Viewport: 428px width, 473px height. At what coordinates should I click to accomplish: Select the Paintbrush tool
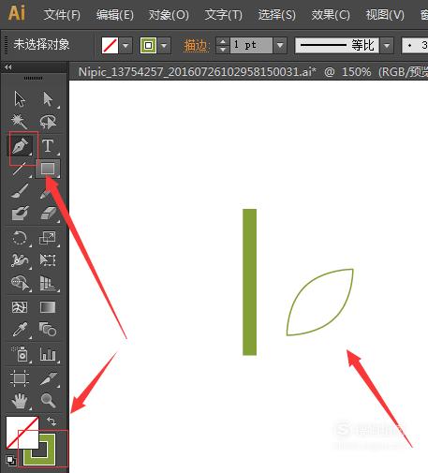point(20,191)
